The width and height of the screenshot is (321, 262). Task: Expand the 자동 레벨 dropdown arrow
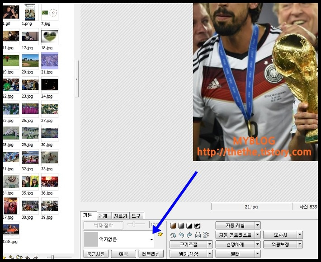258,225
